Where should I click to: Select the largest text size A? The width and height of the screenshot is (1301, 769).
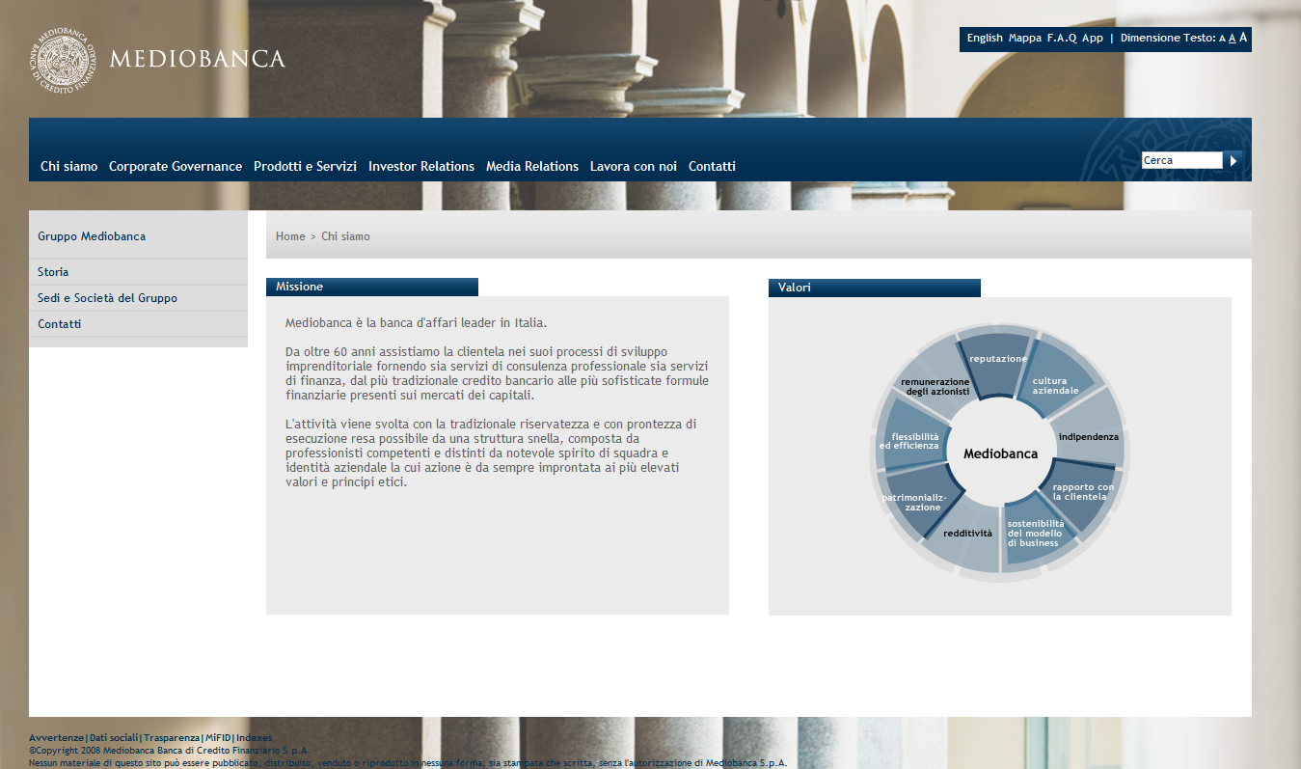click(1243, 38)
